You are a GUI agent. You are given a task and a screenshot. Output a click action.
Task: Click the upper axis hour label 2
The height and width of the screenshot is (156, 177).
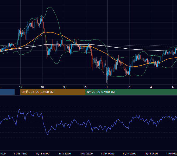click(129, 87)
